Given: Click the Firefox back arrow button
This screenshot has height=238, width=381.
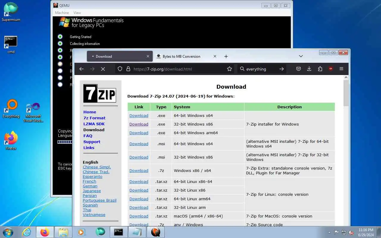Looking at the screenshot, I should [x=81, y=69].
